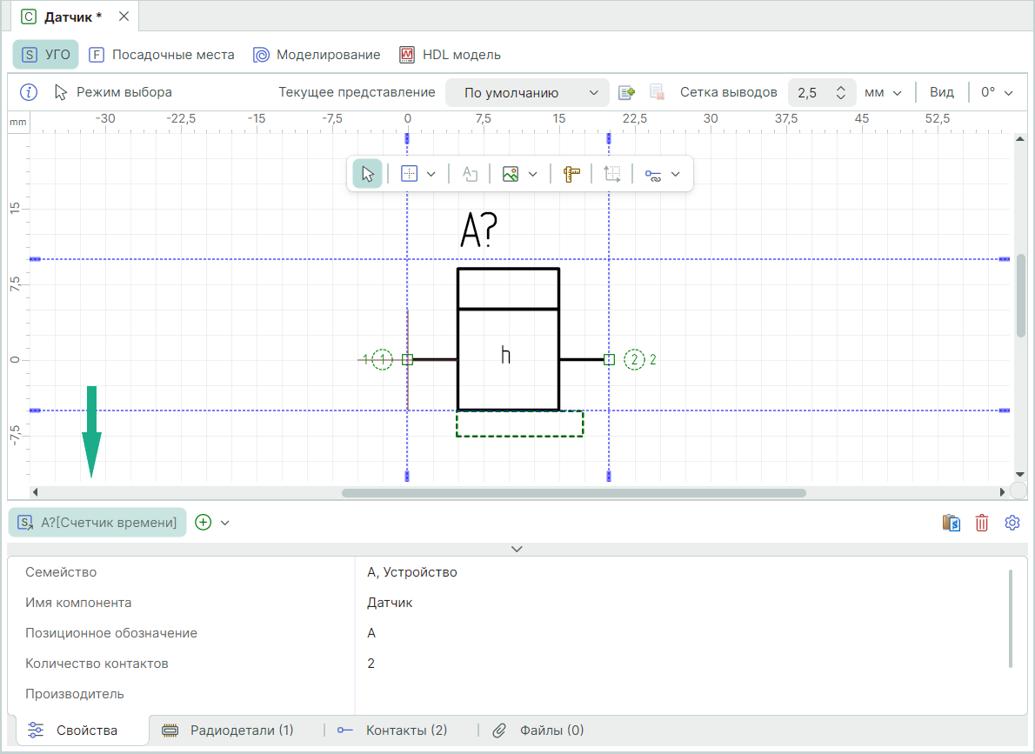The image size is (1035, 754).
Task: Open the мм units dropdown
Action: click(x=883, y=92)
